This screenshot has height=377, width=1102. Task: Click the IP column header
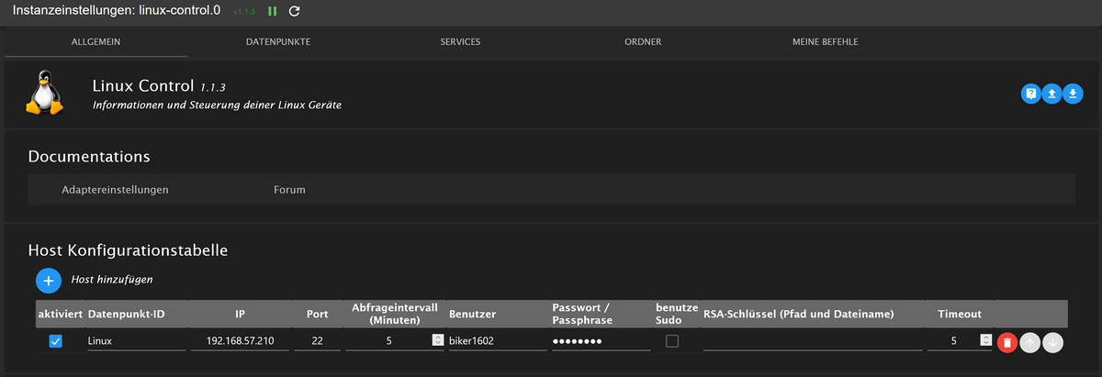pos(241,314)
